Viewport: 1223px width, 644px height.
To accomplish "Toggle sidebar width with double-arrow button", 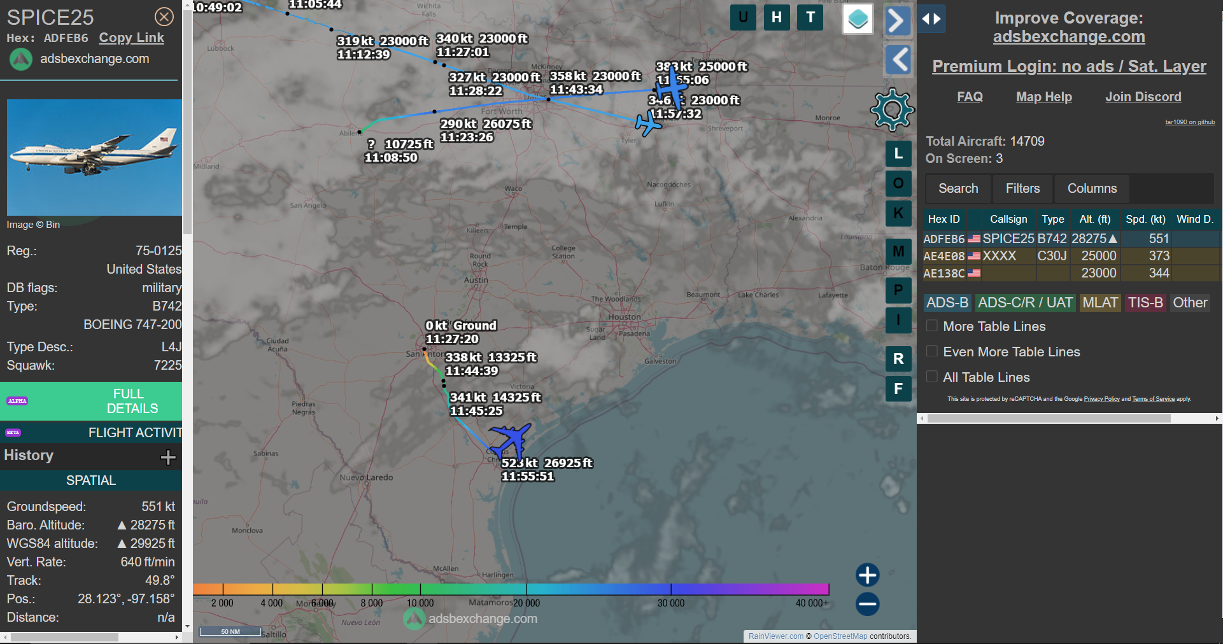I will pyautogui.click(x=931, y=19).
